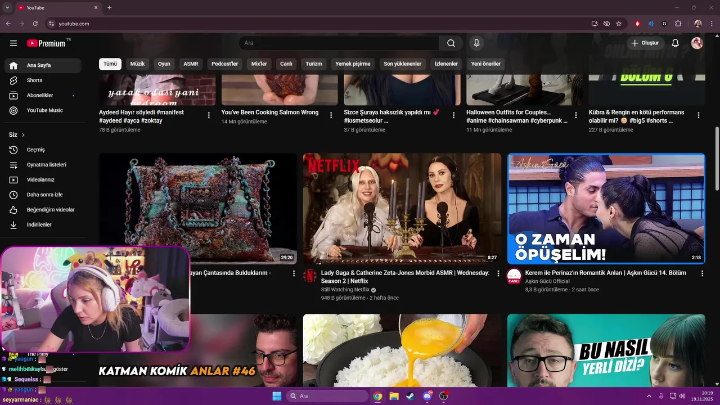Image resolution: width=720 pixels, height=405 pixels.
Task: Go back with browser back arrow
Action: [8, 24]
